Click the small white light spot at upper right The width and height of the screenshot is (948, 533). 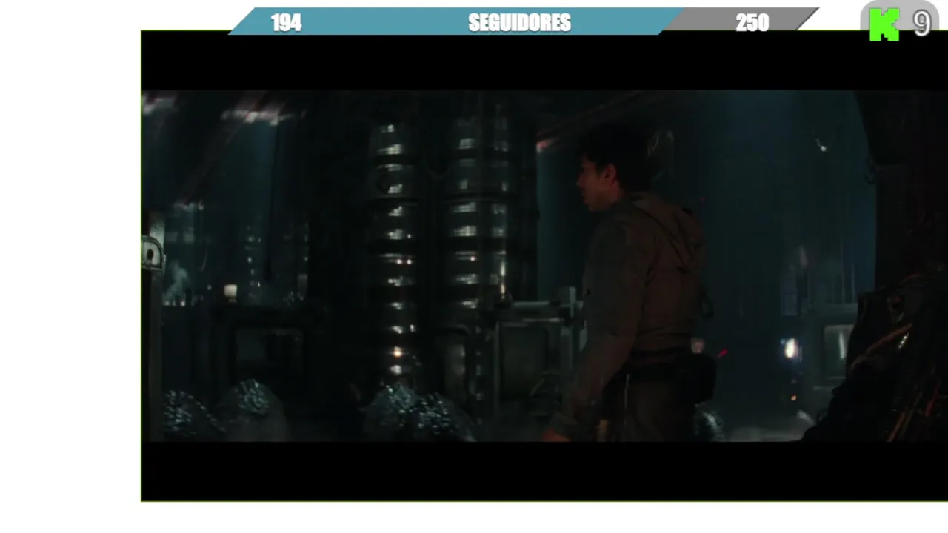click(x=821, y=147)
